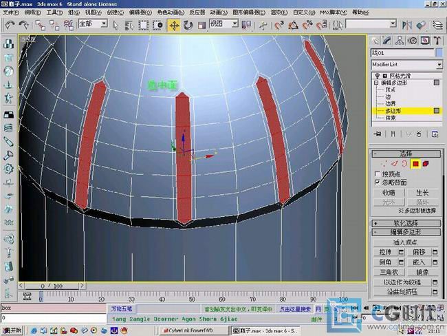The height and width of the screenshot is (336, 447).
Task: Open the 视图 reference coordinate dropdown
Action: tap(235, 23)
